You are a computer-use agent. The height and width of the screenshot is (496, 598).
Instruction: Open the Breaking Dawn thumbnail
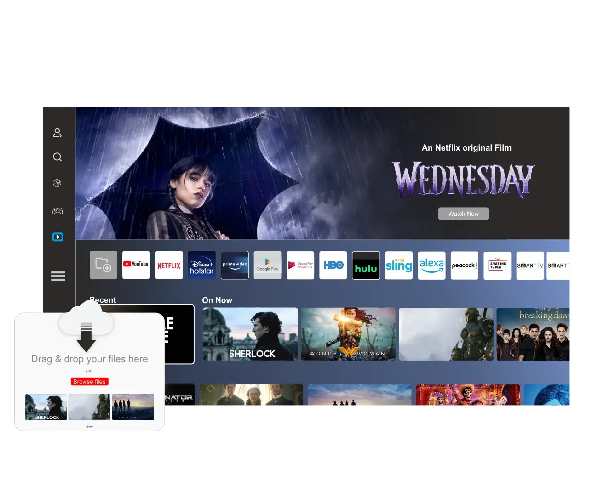point(533,334)
